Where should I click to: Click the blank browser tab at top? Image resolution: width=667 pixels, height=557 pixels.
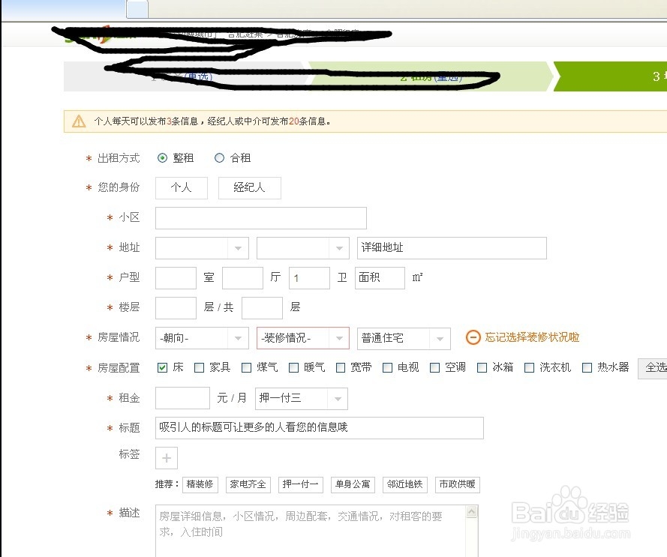click(137, 9)
